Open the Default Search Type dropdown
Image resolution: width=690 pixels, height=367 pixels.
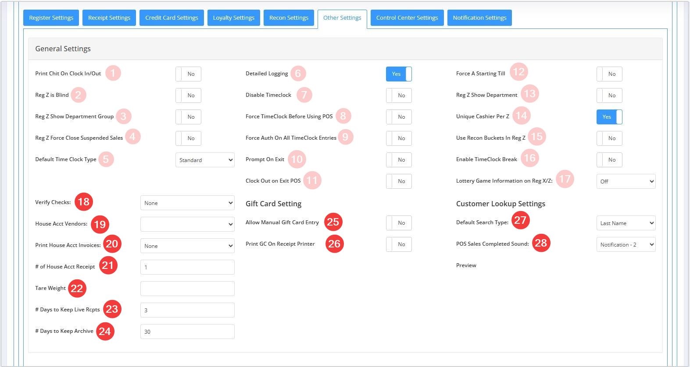pos(626,223)
